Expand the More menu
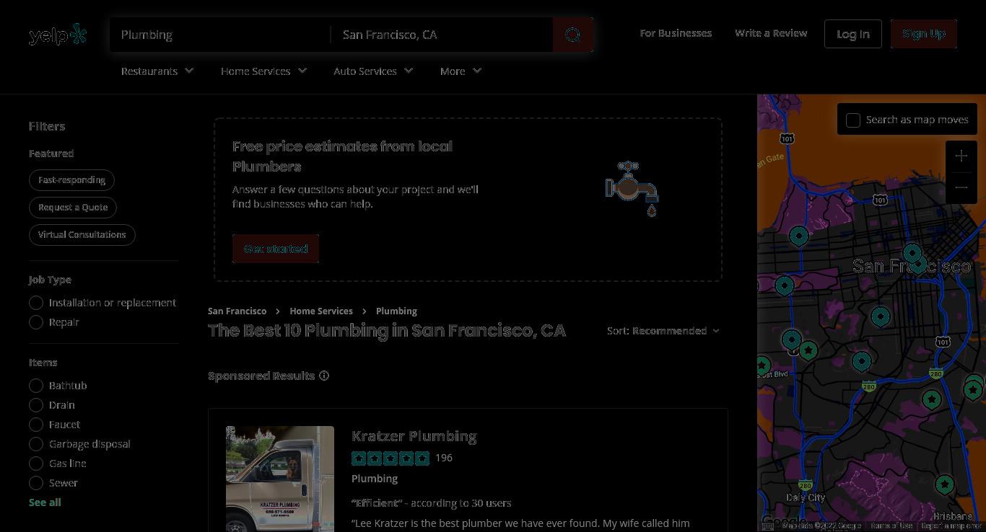 (461, 71)
